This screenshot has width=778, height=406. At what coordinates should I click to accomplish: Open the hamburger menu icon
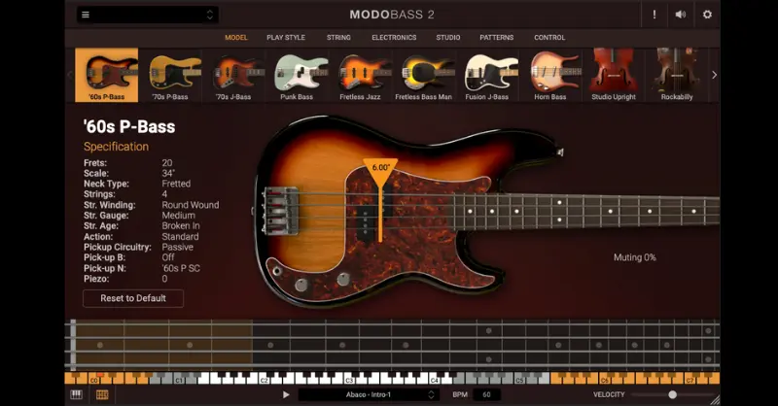(x=86, y=15)
